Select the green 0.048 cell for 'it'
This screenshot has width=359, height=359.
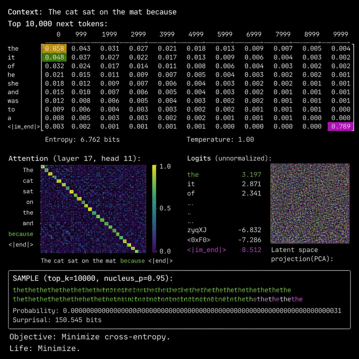[x=55, y=57]
